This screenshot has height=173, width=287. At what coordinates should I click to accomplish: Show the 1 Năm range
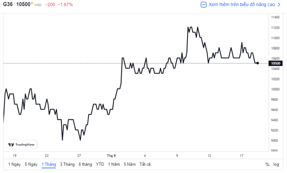pos(114,164)
